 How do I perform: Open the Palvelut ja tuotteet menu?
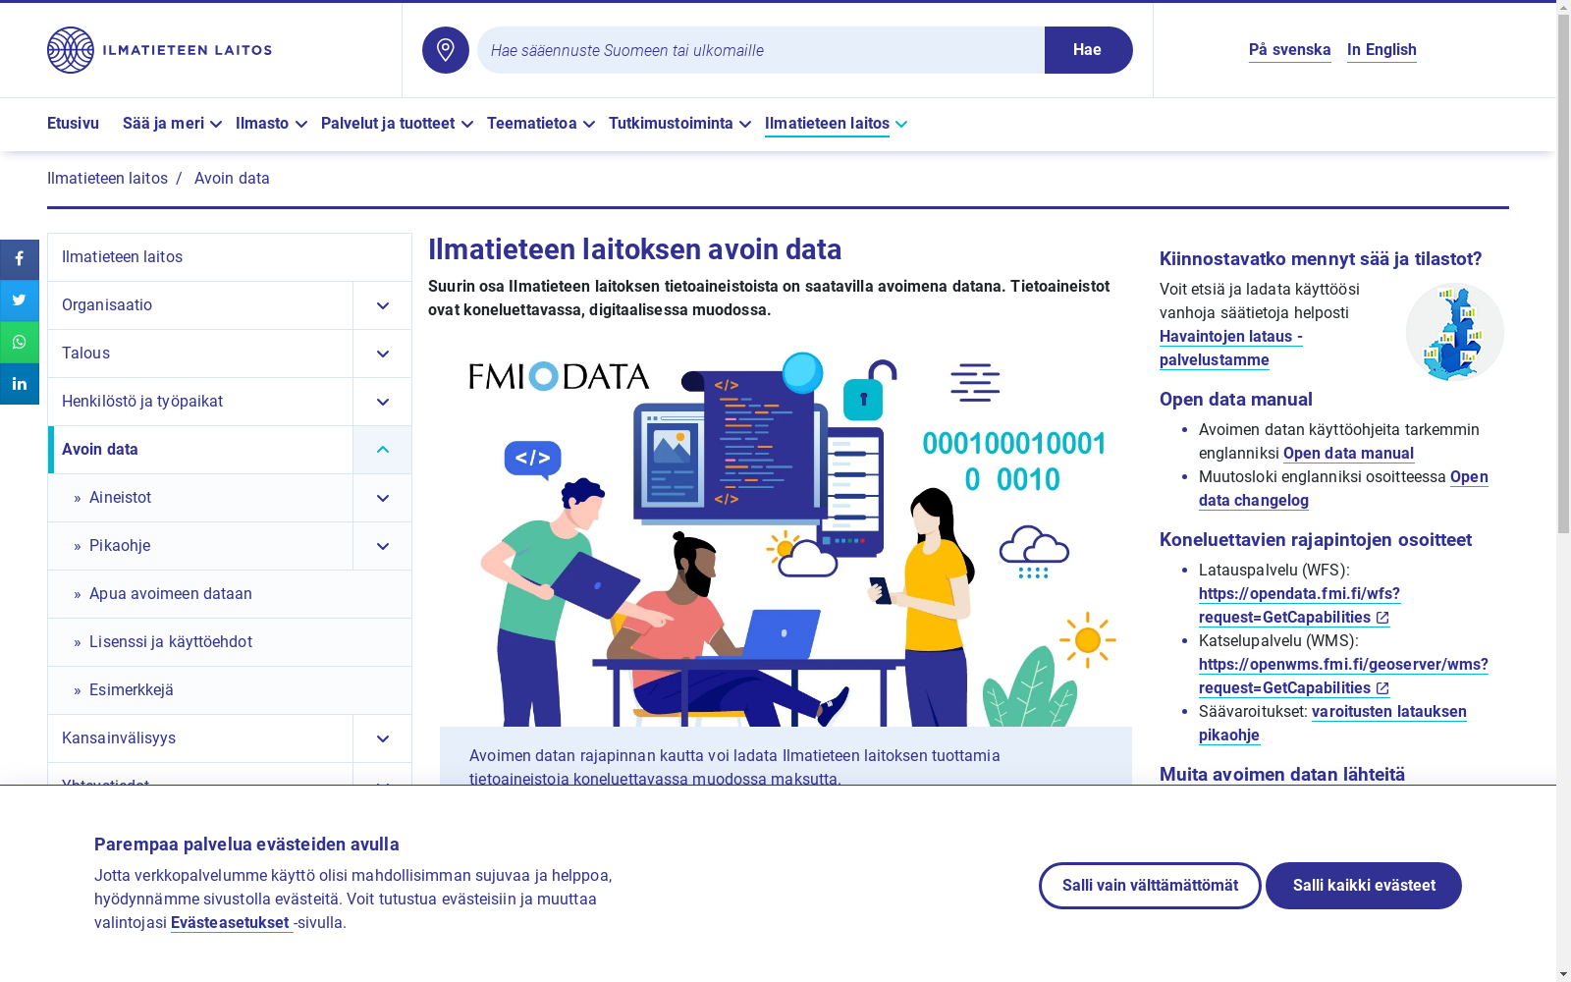(388, 124)
